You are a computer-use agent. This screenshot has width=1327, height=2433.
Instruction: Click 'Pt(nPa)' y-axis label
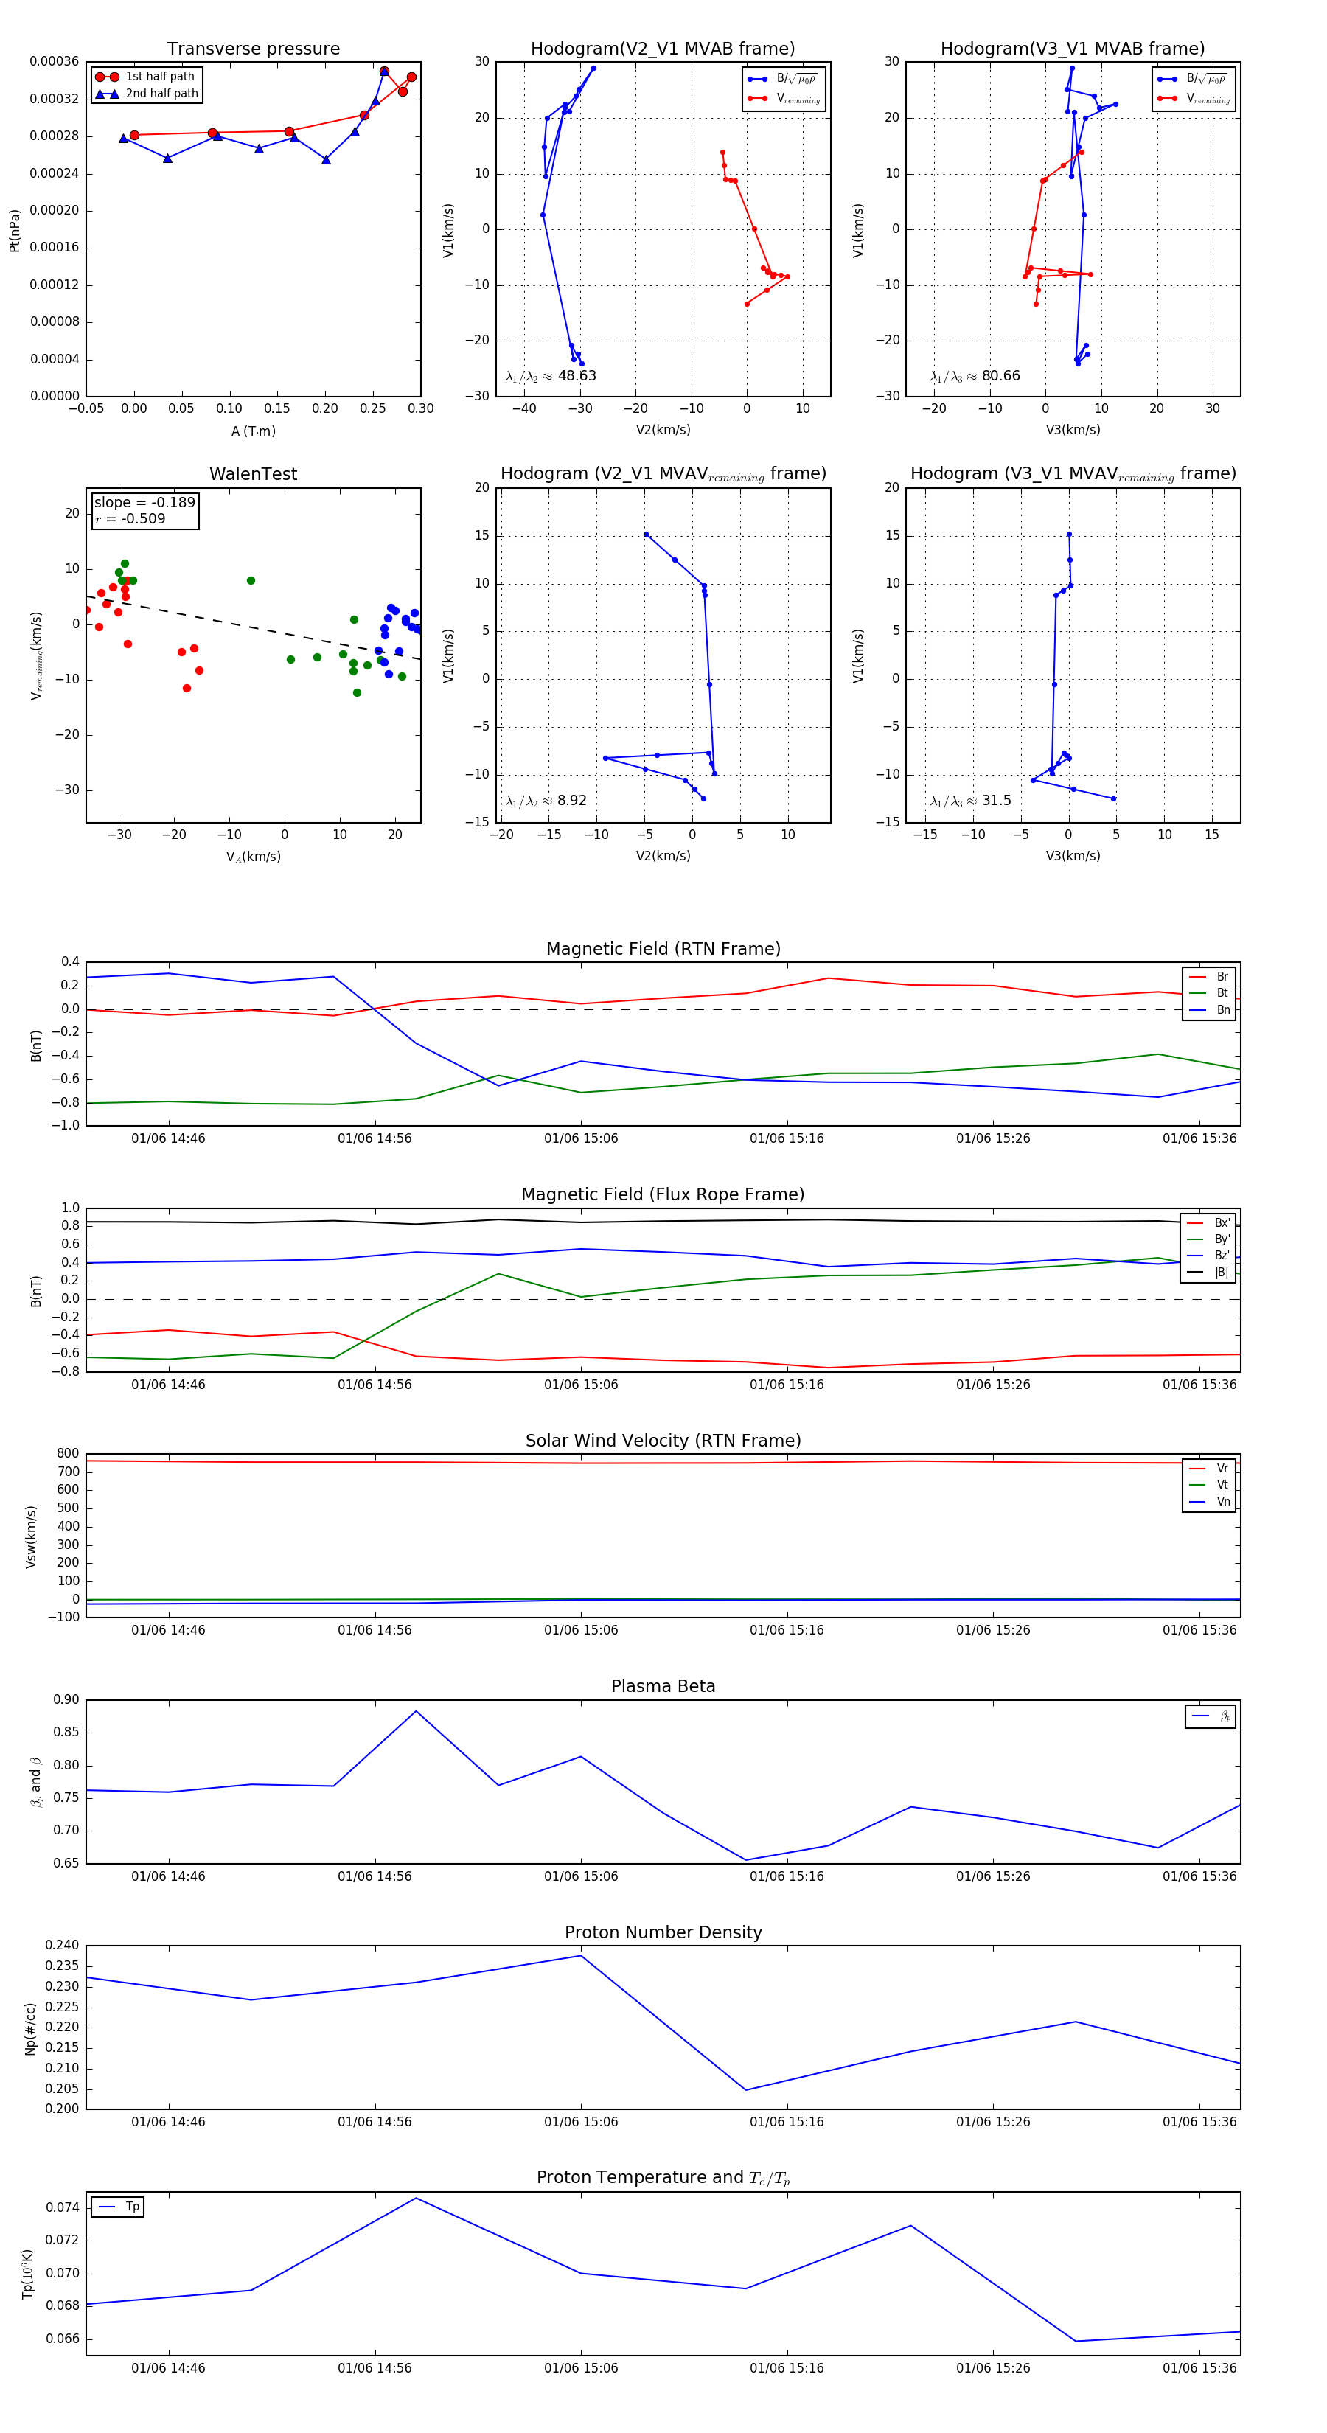[x=14, y=229]
